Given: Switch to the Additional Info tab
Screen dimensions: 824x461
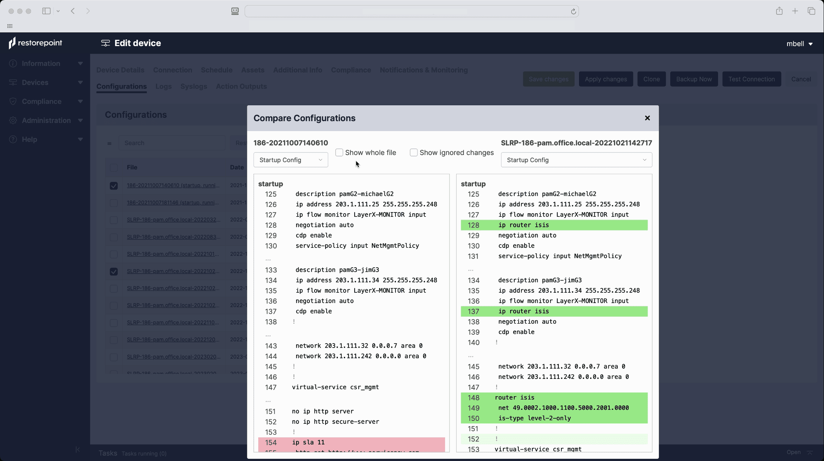Looking at the screenshot, I should pos(298,70).
